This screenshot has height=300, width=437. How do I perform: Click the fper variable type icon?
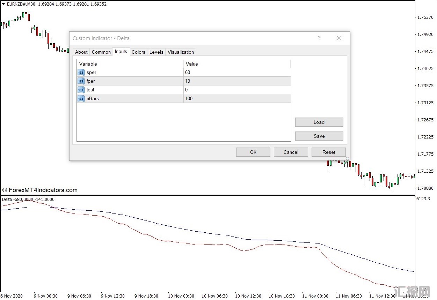point(81,81)
